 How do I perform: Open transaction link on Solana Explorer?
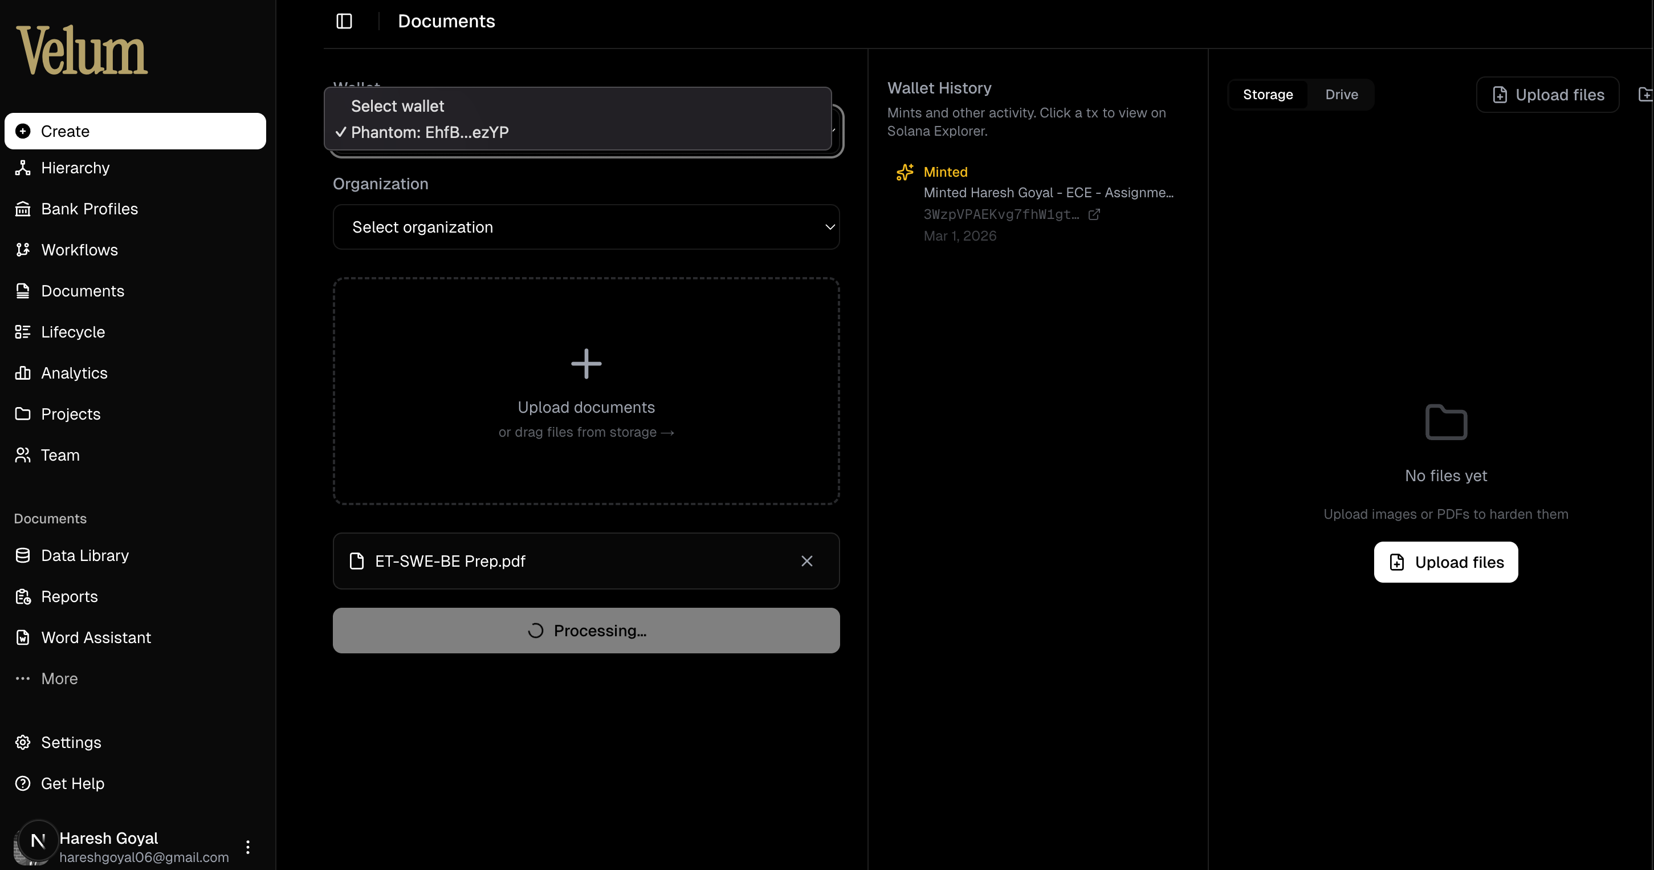pyautogui.click(x=1094, y=214)
